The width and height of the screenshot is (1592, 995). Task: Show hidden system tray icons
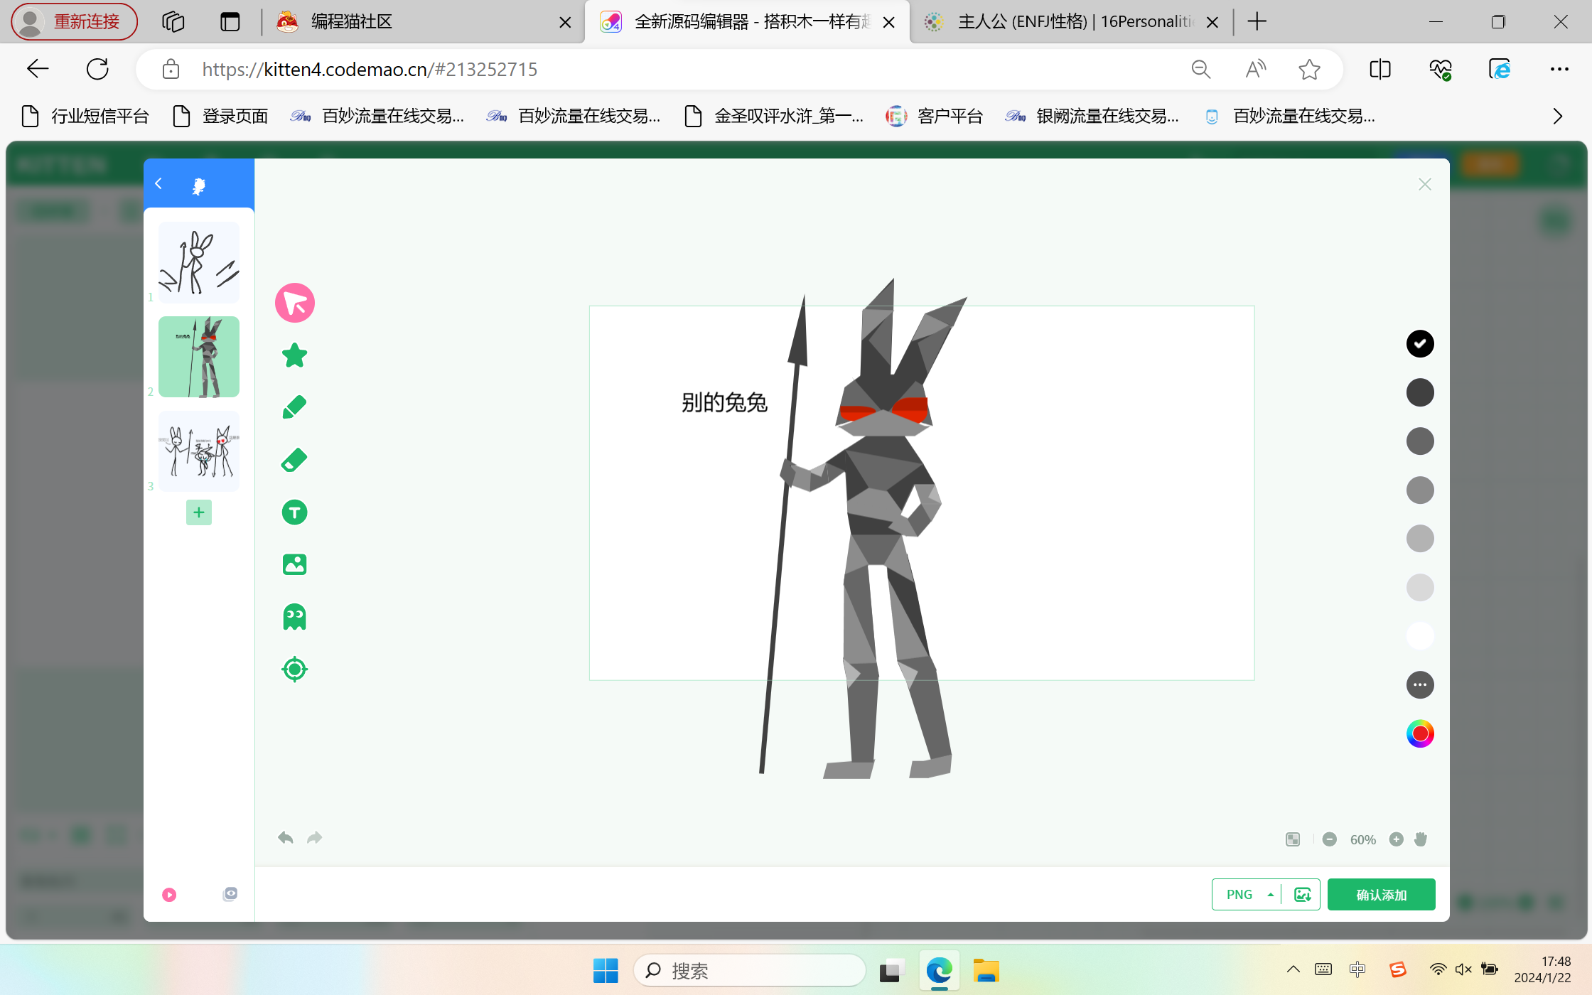click(1293, 969)
